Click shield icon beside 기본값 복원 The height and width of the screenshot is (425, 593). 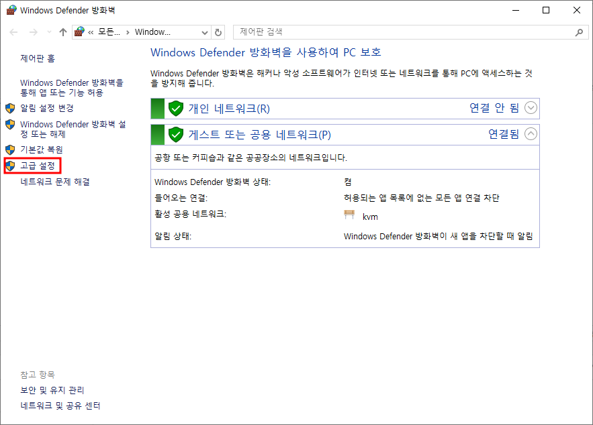10,149
